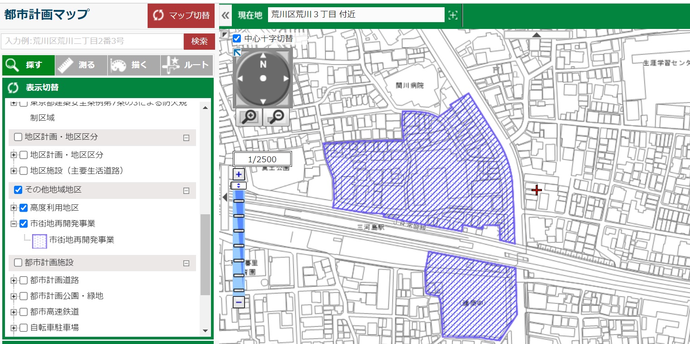Collapse the 都市計画施設 section header
This screenshot has height=344, width=690.
(x=186, y=263)
